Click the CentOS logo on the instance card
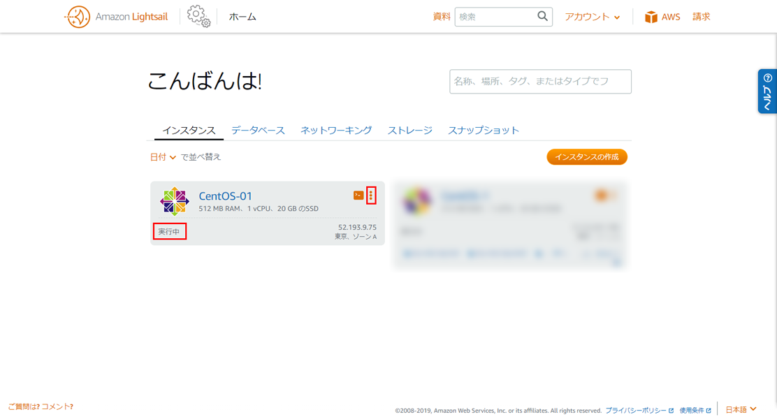This screenshot has height=419, width=777. point(175,201)
